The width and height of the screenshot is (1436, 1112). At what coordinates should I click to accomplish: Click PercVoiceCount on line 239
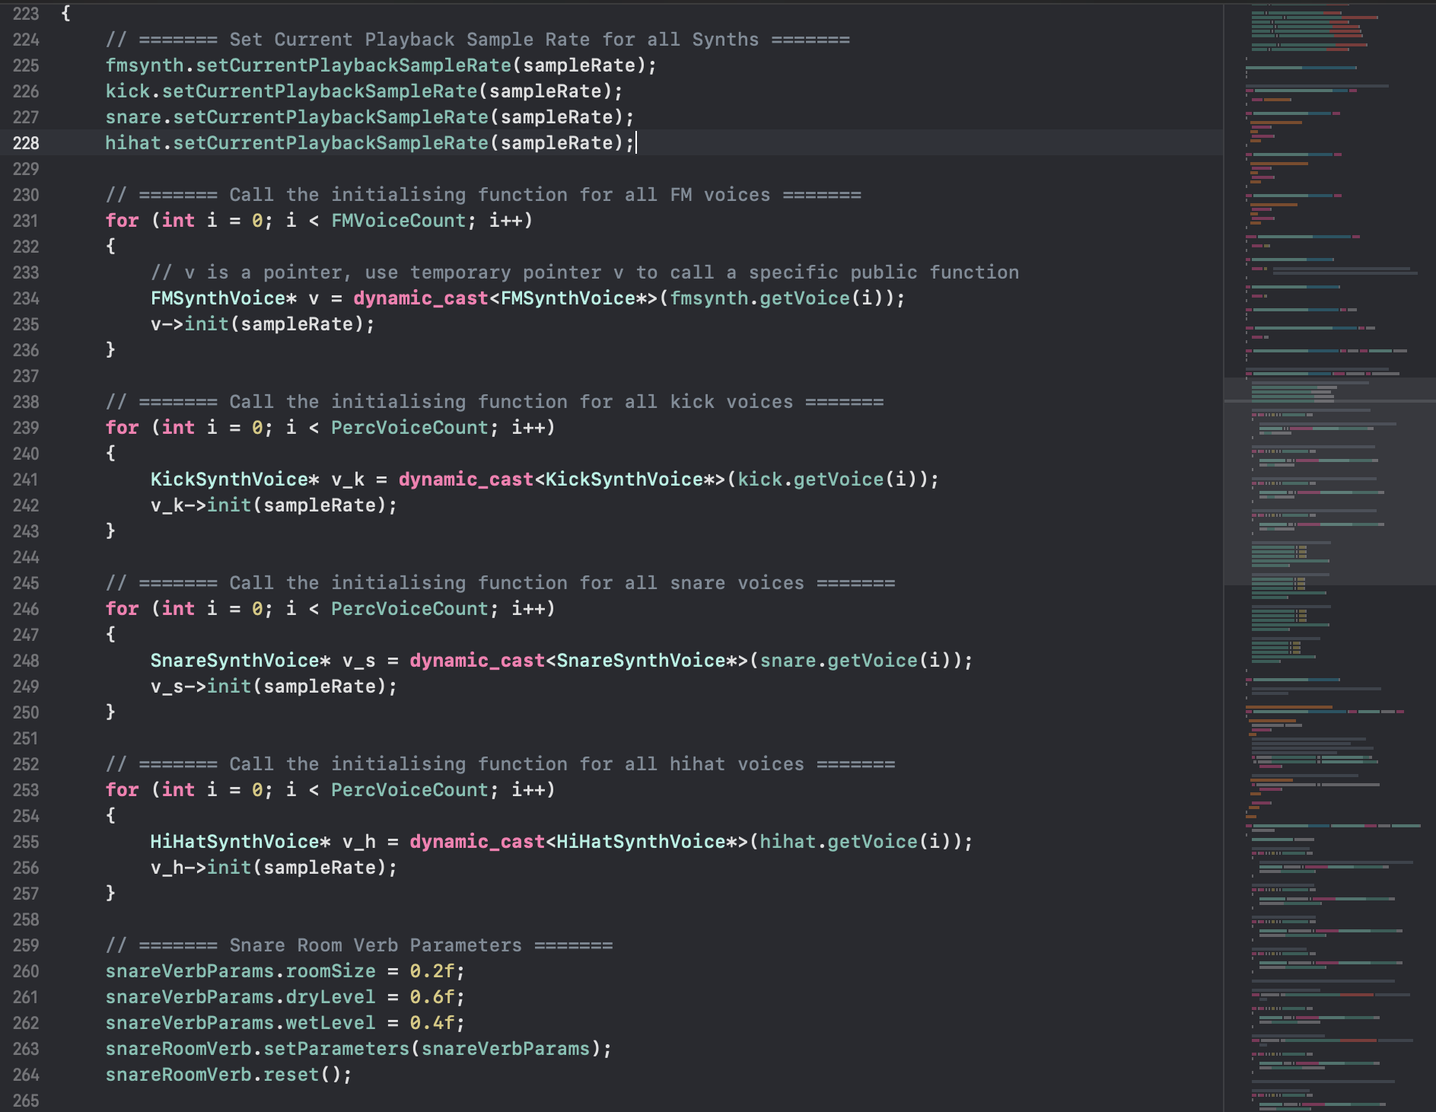click(409, 428)
